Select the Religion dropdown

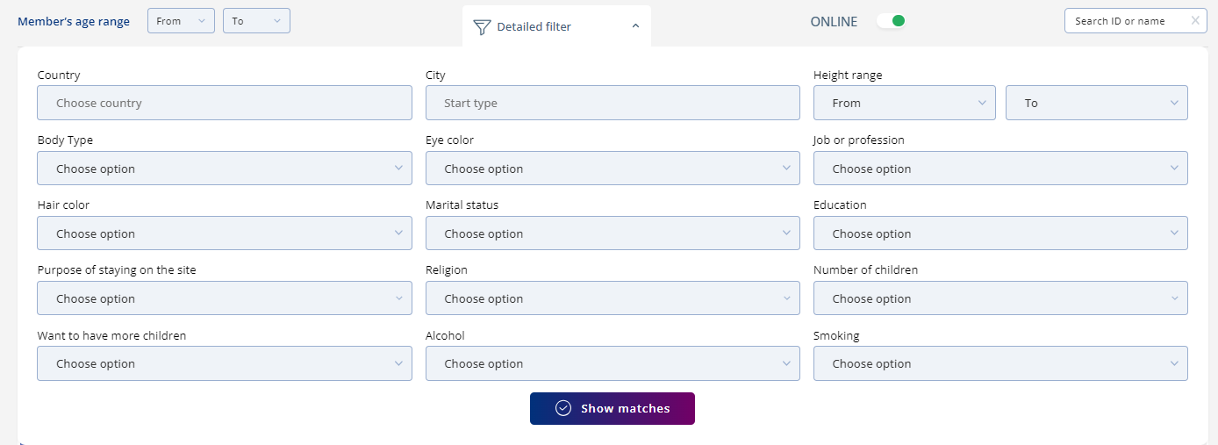point(613,298)
